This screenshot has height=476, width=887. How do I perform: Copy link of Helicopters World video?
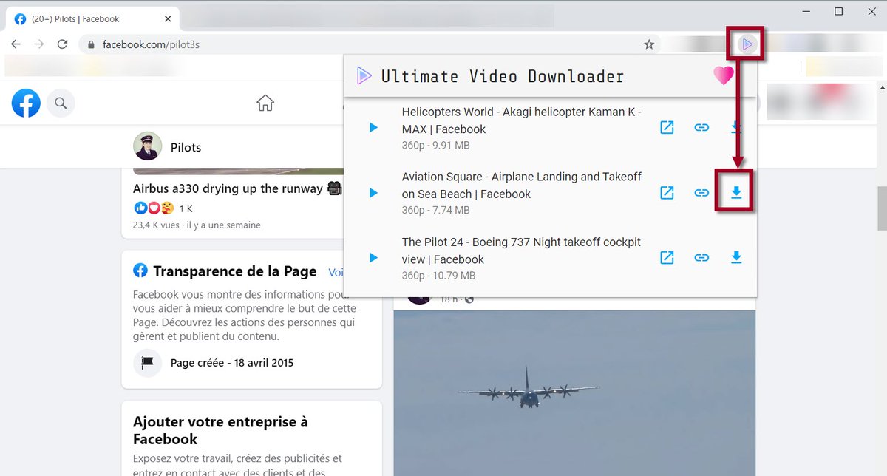point(701,128)
